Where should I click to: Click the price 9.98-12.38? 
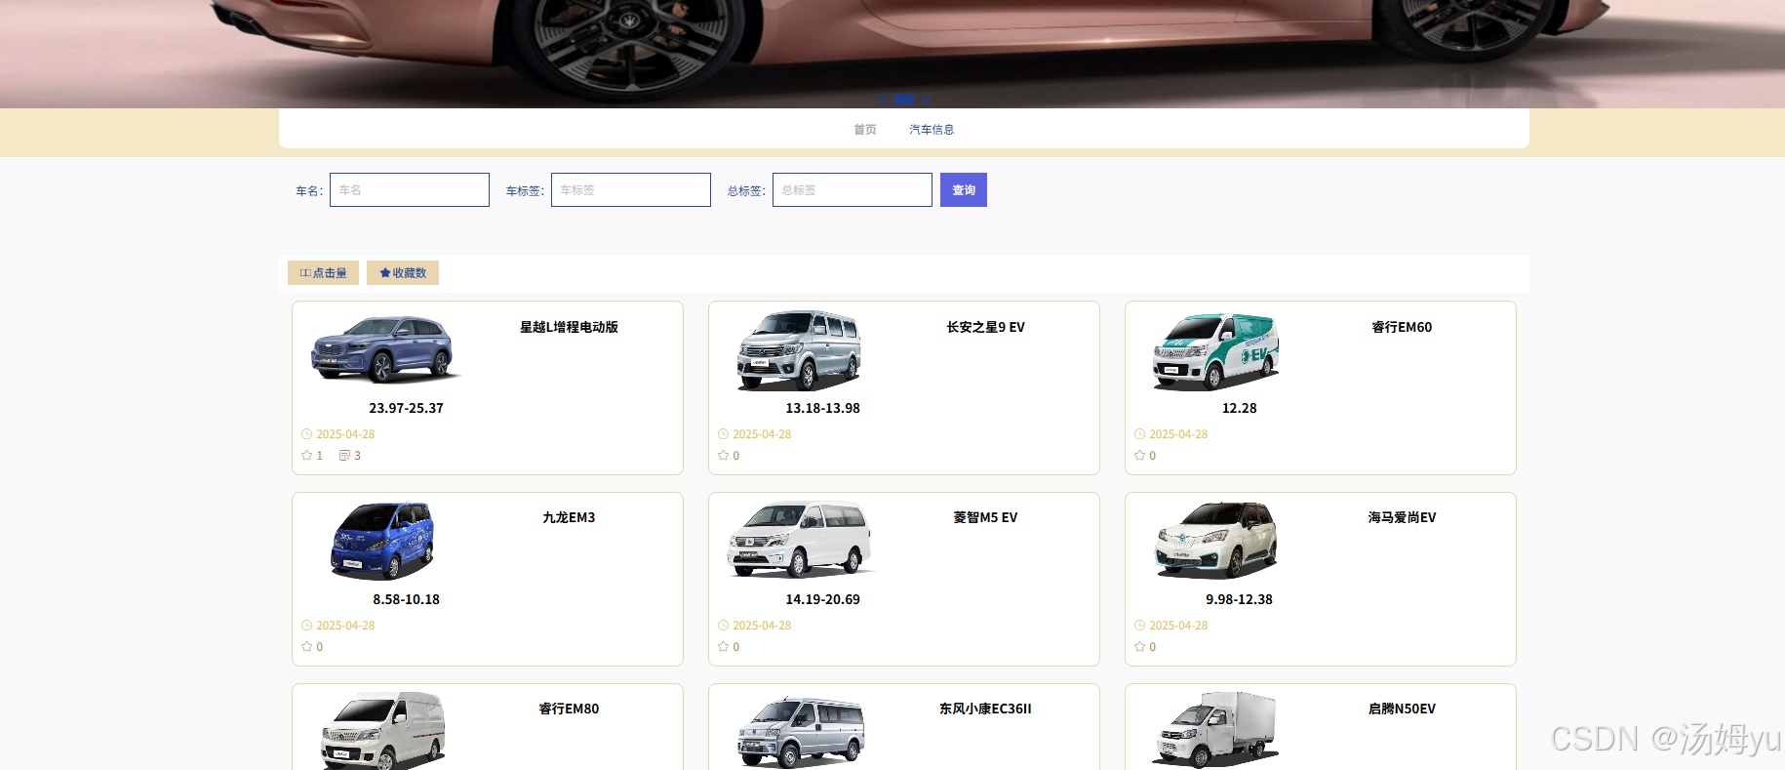coord(1239,599)
